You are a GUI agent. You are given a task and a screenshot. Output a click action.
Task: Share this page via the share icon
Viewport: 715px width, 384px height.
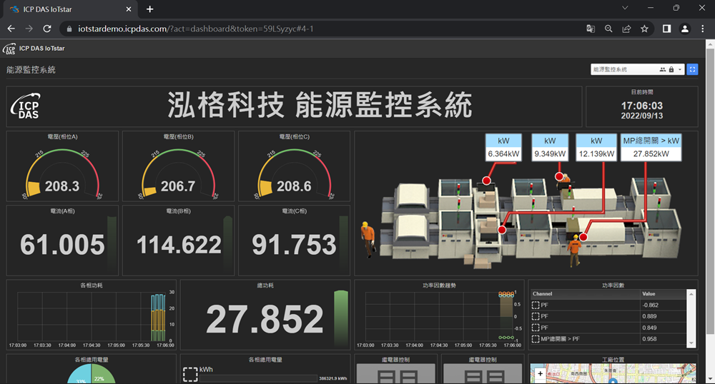pos(626,29)
